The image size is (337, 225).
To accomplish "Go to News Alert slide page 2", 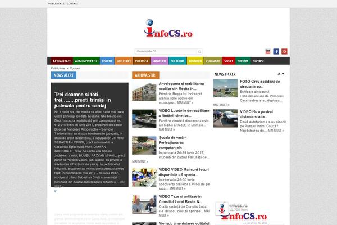I will coord(56,191).
